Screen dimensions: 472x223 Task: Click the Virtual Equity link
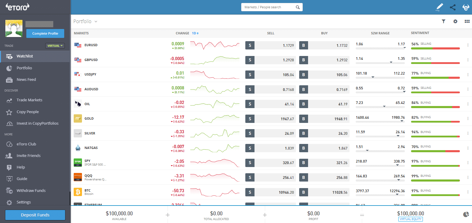(410, 219)
